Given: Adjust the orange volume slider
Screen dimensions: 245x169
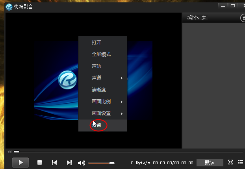Looking at the screenshot, I should coord(101,163).
